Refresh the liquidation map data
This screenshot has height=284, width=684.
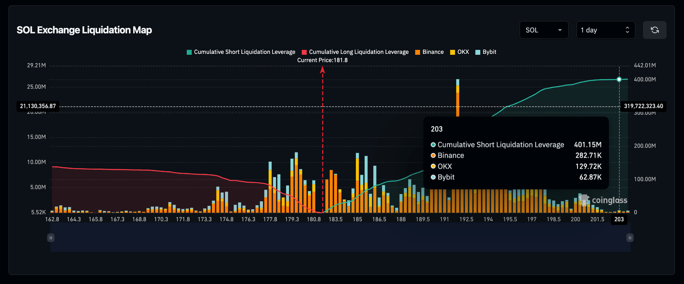pos(655,30)
